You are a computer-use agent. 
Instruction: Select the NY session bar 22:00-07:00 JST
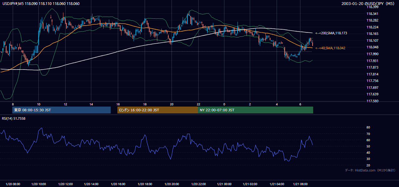[255, 110]
